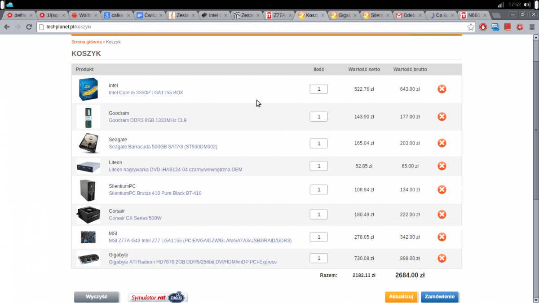Open the Intel tab
Screen dimensions: 539x303
214,15
